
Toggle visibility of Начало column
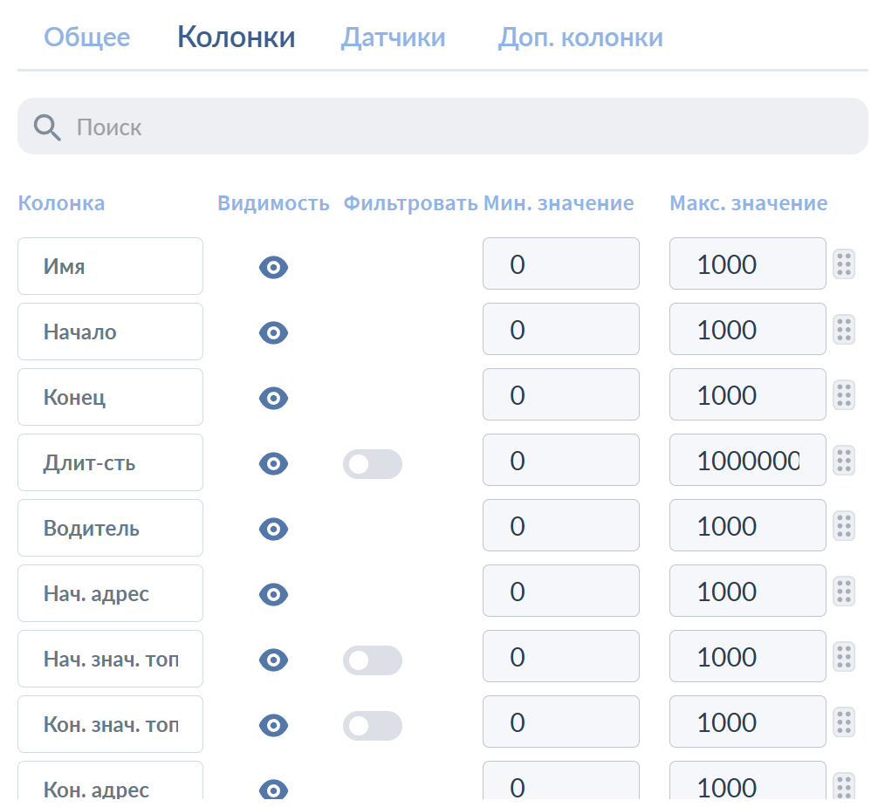[x=273, y=332]
